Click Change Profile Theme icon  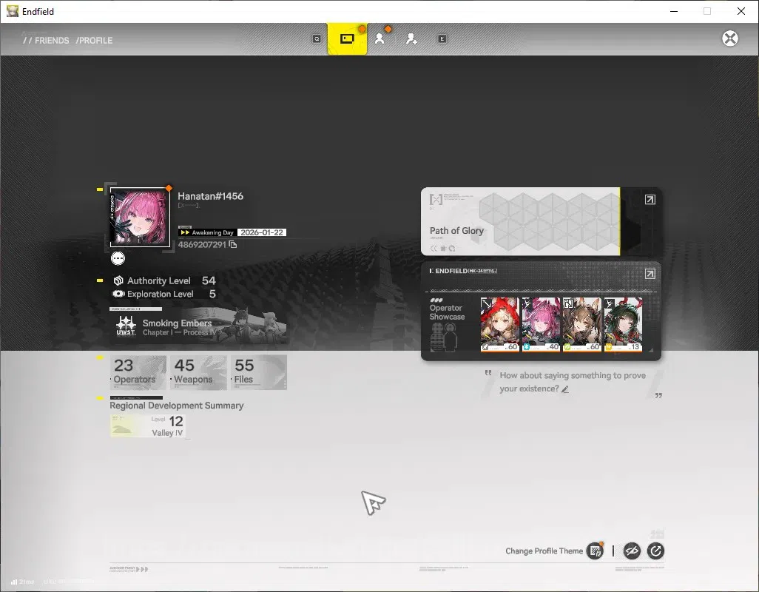point(595,551)
